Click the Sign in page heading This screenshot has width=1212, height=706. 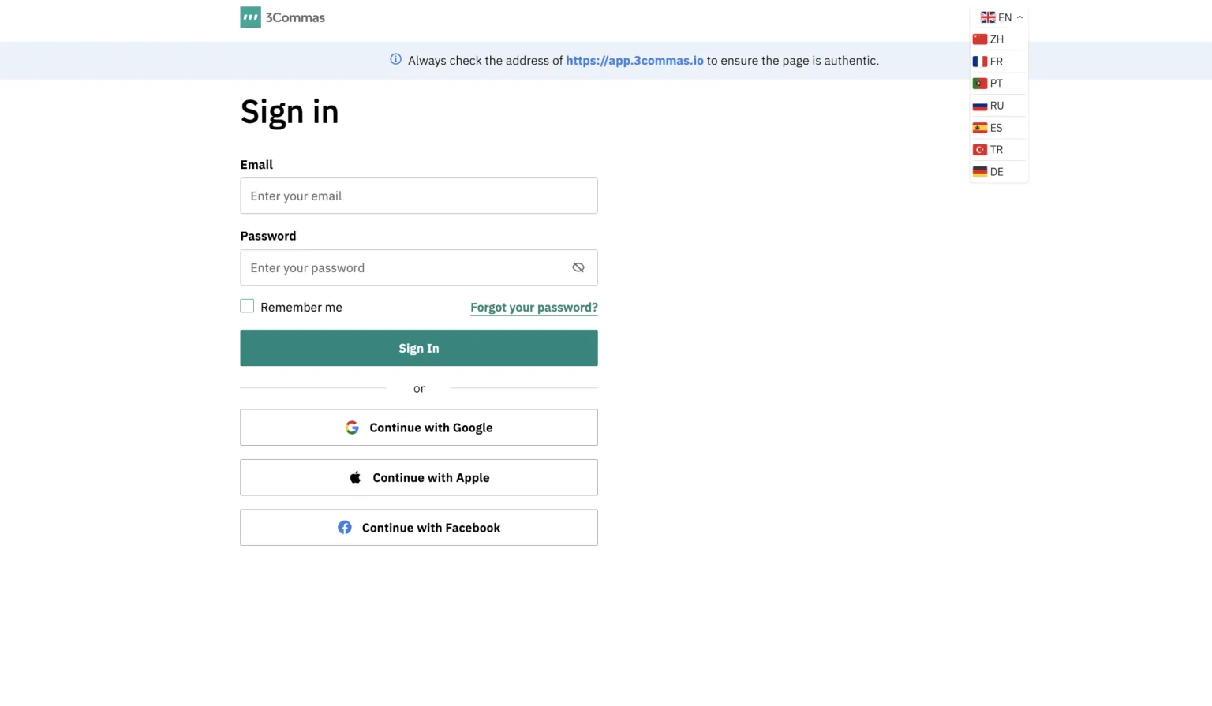pos(290,112)
